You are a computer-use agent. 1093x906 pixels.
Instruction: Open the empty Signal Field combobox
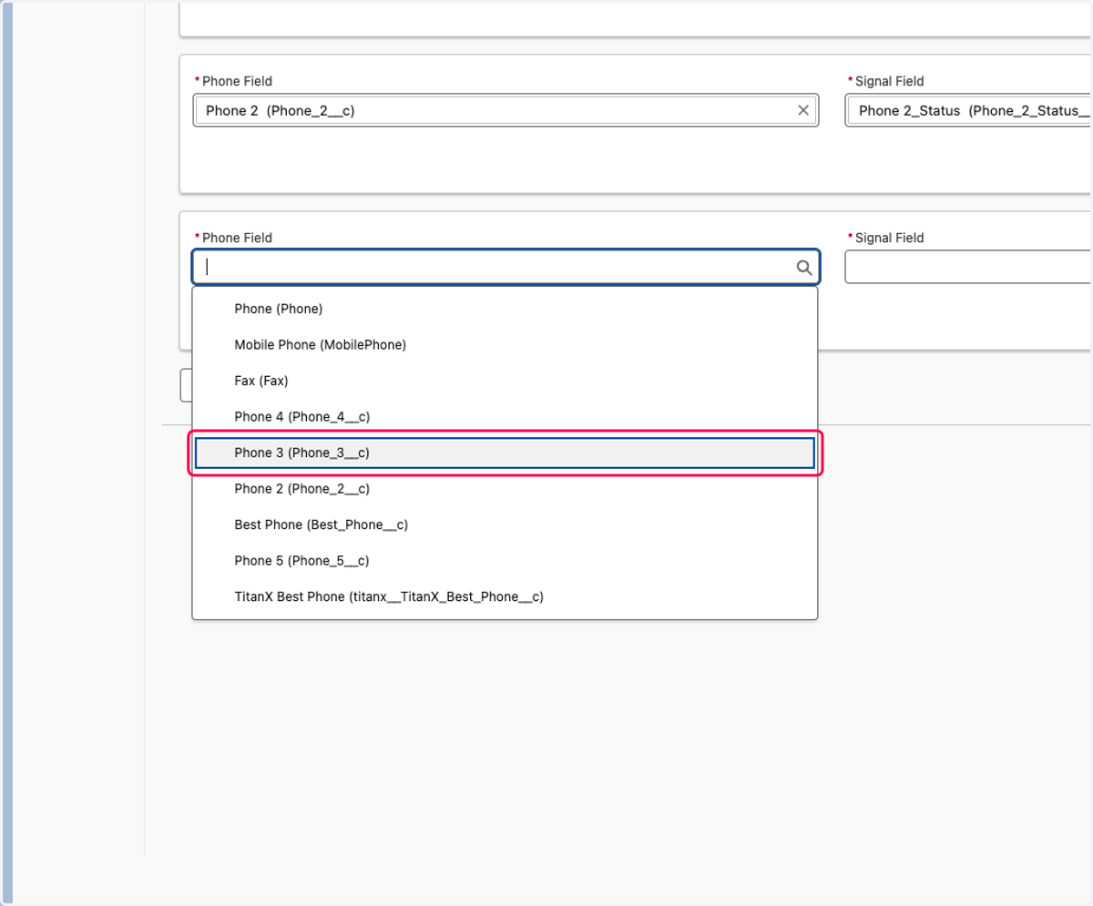pyautogui.click(x=968, y=267)
